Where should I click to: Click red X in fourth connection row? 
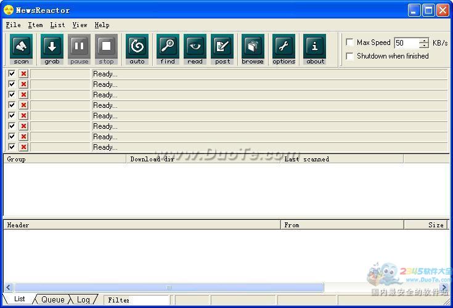23,105
